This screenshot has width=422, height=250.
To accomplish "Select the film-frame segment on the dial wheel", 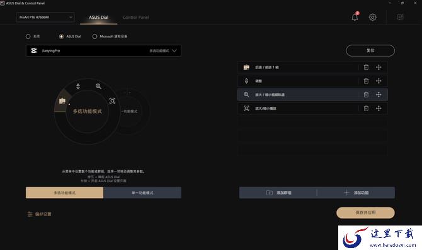I will click(62, 101).
